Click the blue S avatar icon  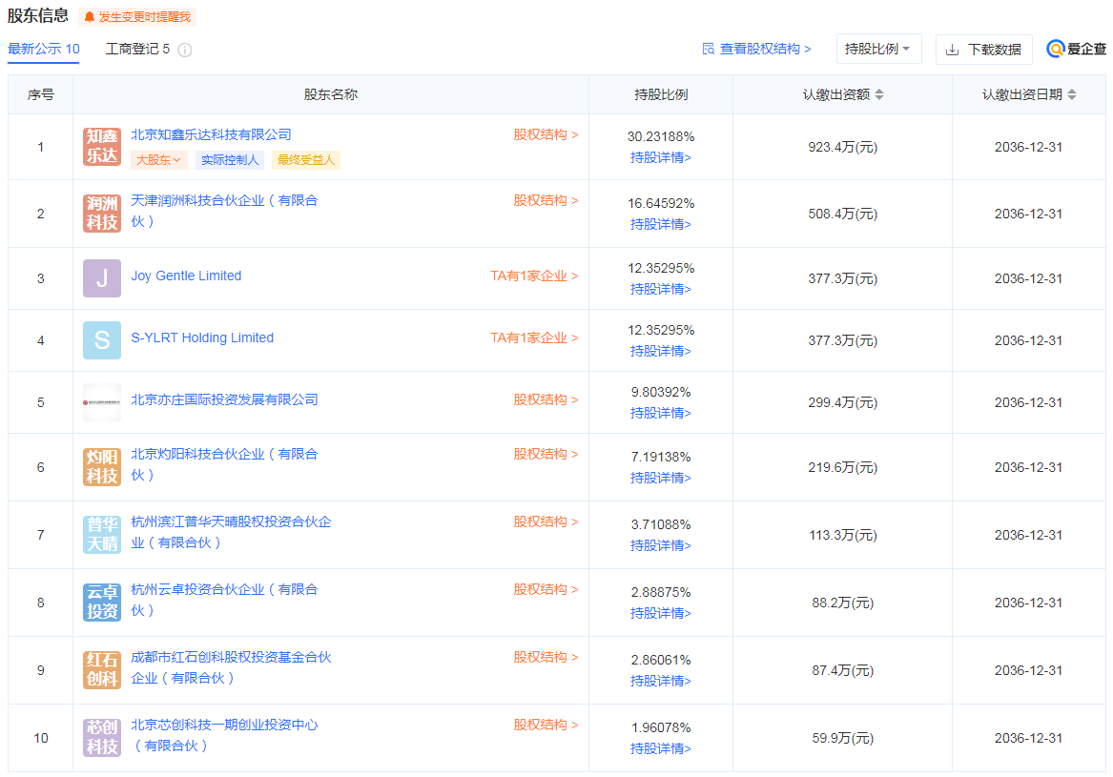[x=101, y=340]
